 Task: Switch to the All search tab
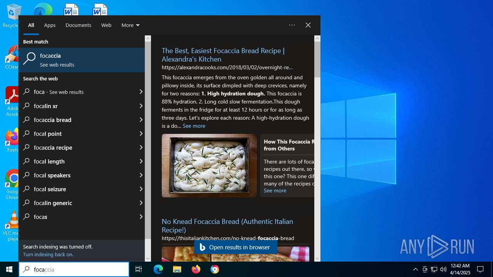click(x=31, y=25)
